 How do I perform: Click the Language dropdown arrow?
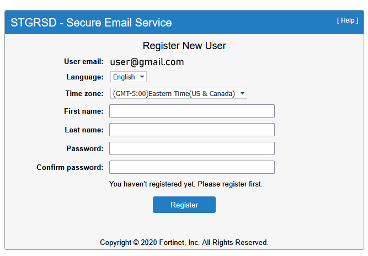click(142, 77)
